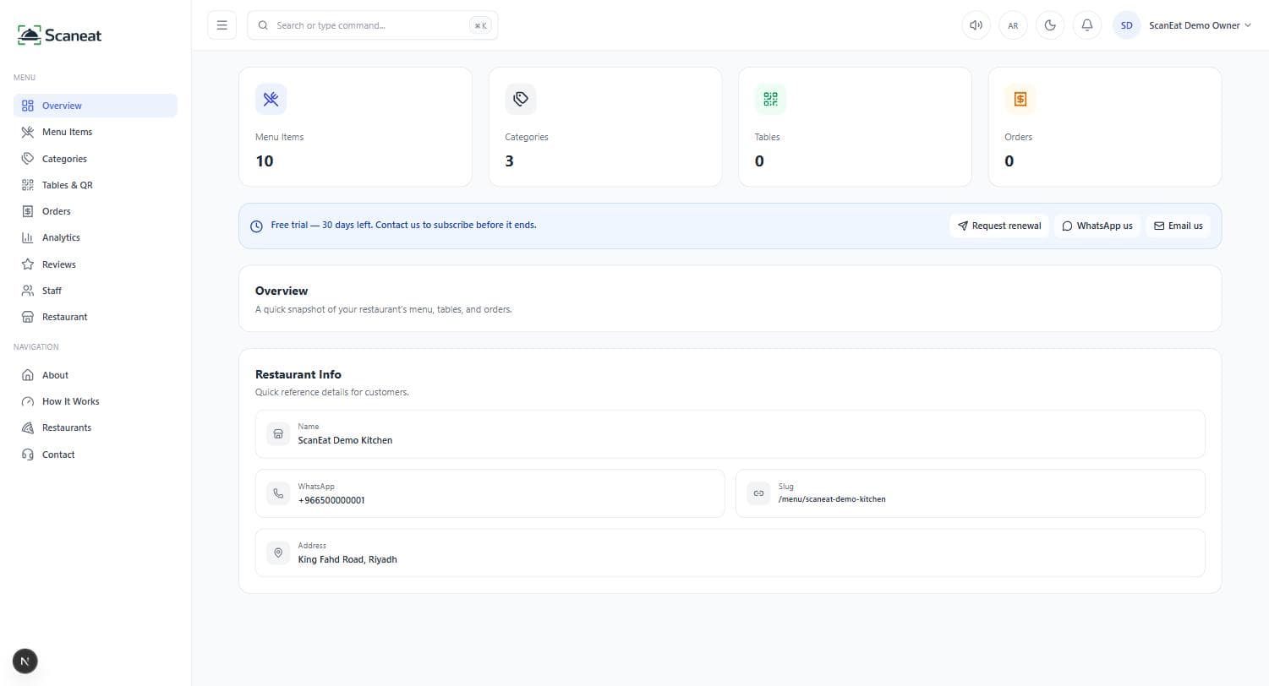Viewport: 1269px width, 686px height.
Task: Click the Menu Items card utensils icon
Action: [271, 99]
